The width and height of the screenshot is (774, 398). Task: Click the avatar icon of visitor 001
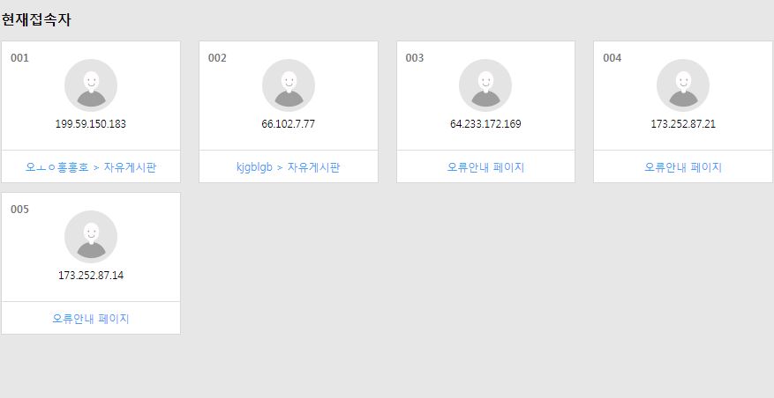click(x=91, y=85)
